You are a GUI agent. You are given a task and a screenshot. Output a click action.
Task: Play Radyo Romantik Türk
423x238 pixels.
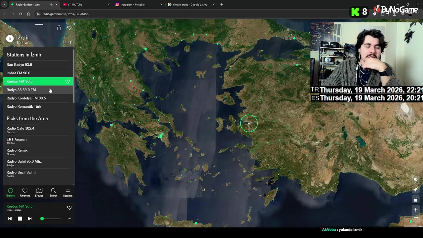coord(38,106)
